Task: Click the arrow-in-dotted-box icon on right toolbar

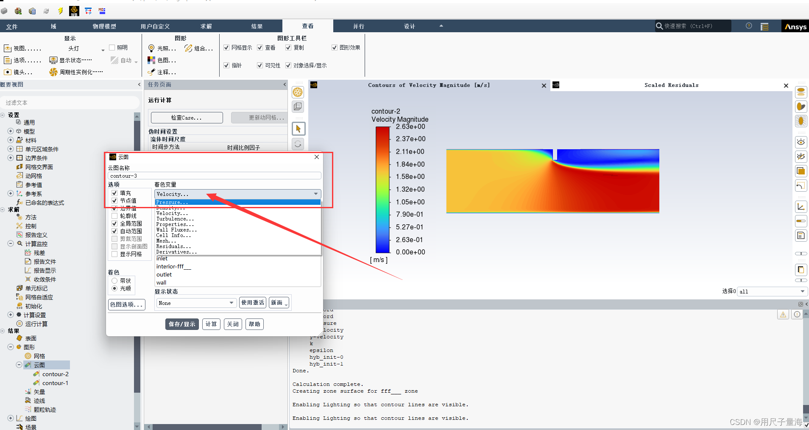Action: [x=801, y=185]
